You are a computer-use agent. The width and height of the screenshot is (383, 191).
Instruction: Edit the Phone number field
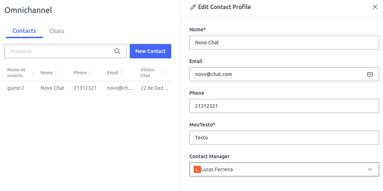pos(284,106)
